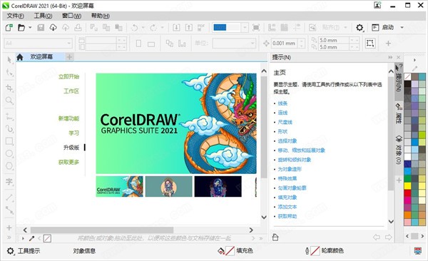Click the second character thumbnail under the banner
The image size is (428, 261).
point(168,186)
